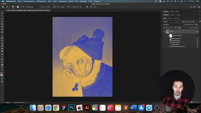Open the Фильтр menu
Screen dimensions: 201x113
[71, 1]
